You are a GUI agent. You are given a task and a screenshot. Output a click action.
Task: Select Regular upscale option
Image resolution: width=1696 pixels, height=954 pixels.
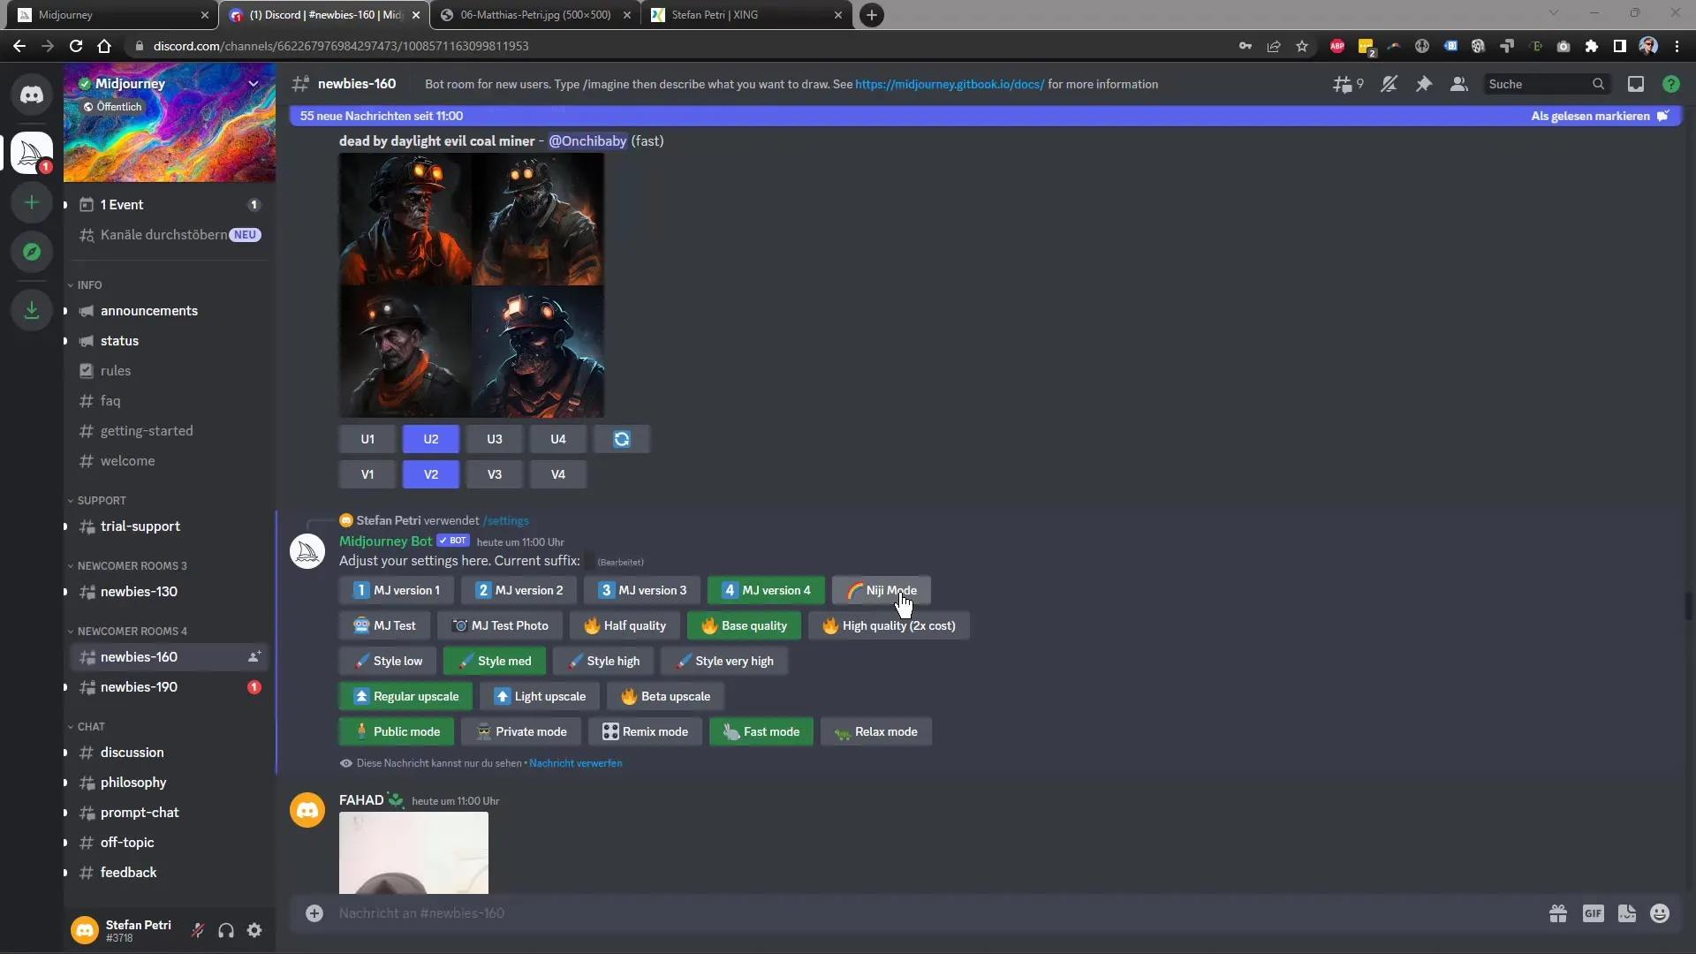tap(406, 695)
